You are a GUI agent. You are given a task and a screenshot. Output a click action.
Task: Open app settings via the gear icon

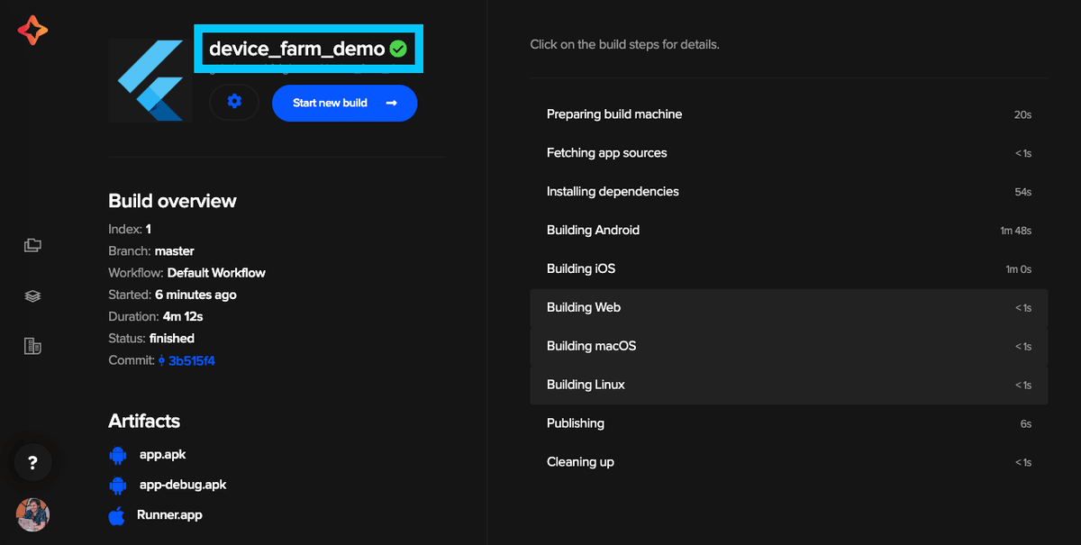point(233,102)
